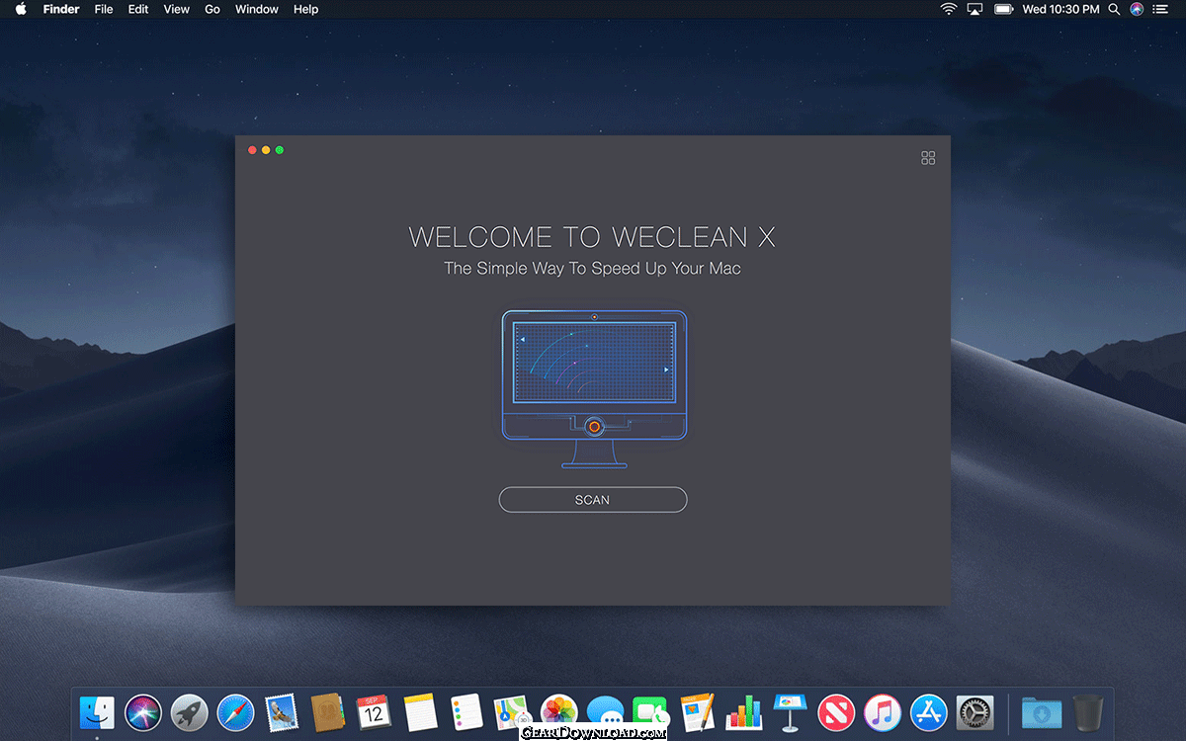Screen dimensions: 1186x741
Task: Open Notification Center
Action: pyautogui.click(x=1160, y=9)
